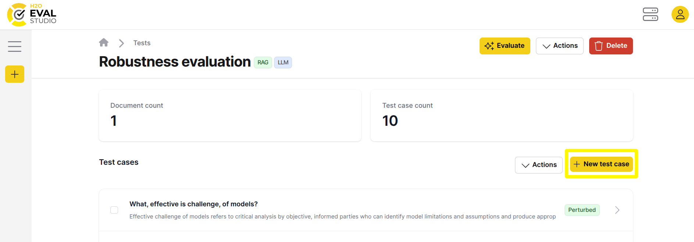Click the Test case count card
The width and height of the screenshot is (694, 242).
pos(502,115)
